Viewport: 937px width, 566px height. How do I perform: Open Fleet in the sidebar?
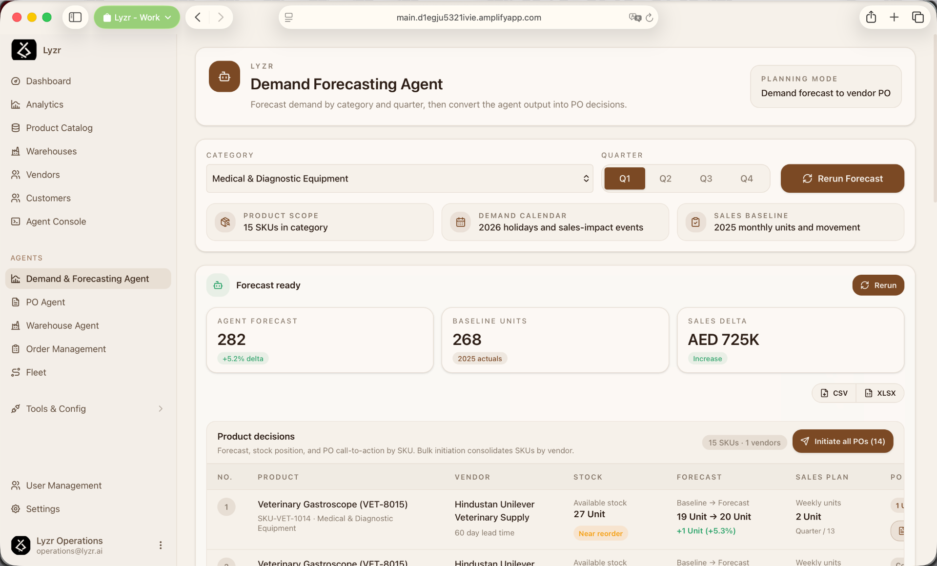[x=88, y=372]
